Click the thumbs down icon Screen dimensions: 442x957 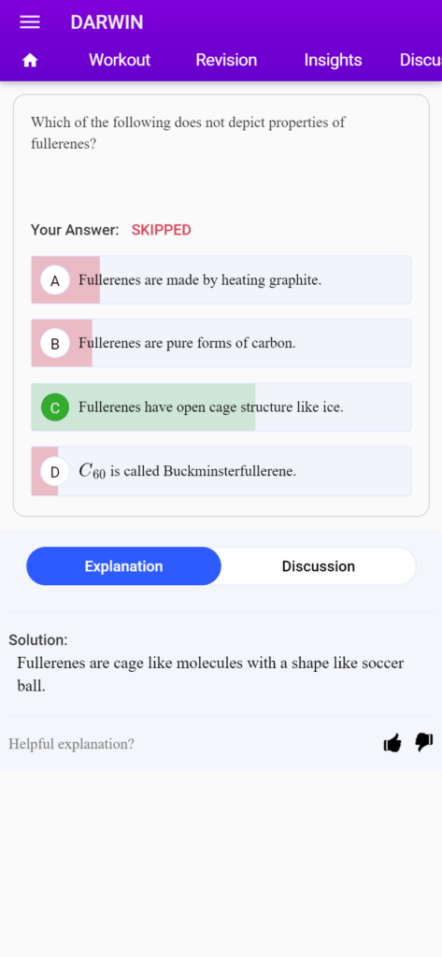click(423, 742)
